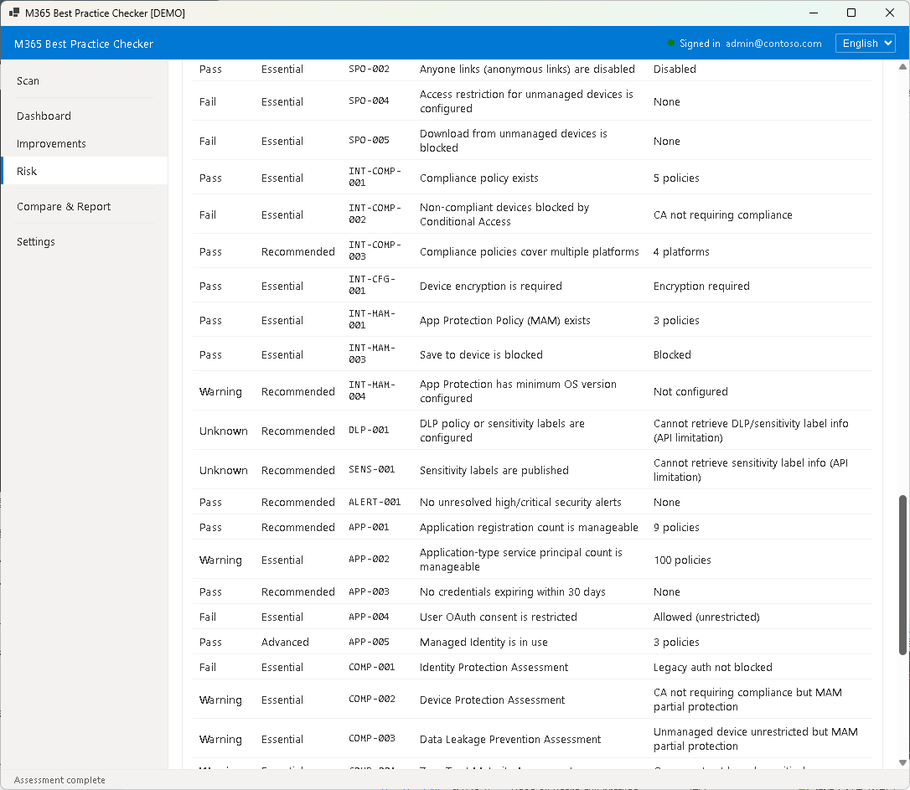910x790 pixels.
Task: Click scrollbar up arrow
Action: (902, 66)
